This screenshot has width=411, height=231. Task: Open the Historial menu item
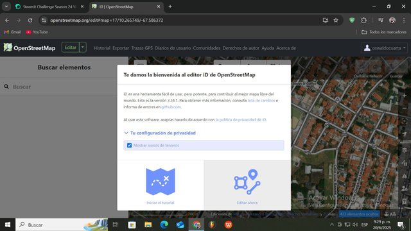(102, 48)
